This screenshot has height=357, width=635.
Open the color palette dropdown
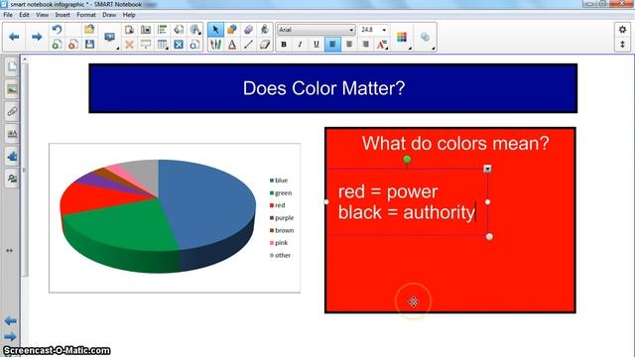tap(402, 38)
